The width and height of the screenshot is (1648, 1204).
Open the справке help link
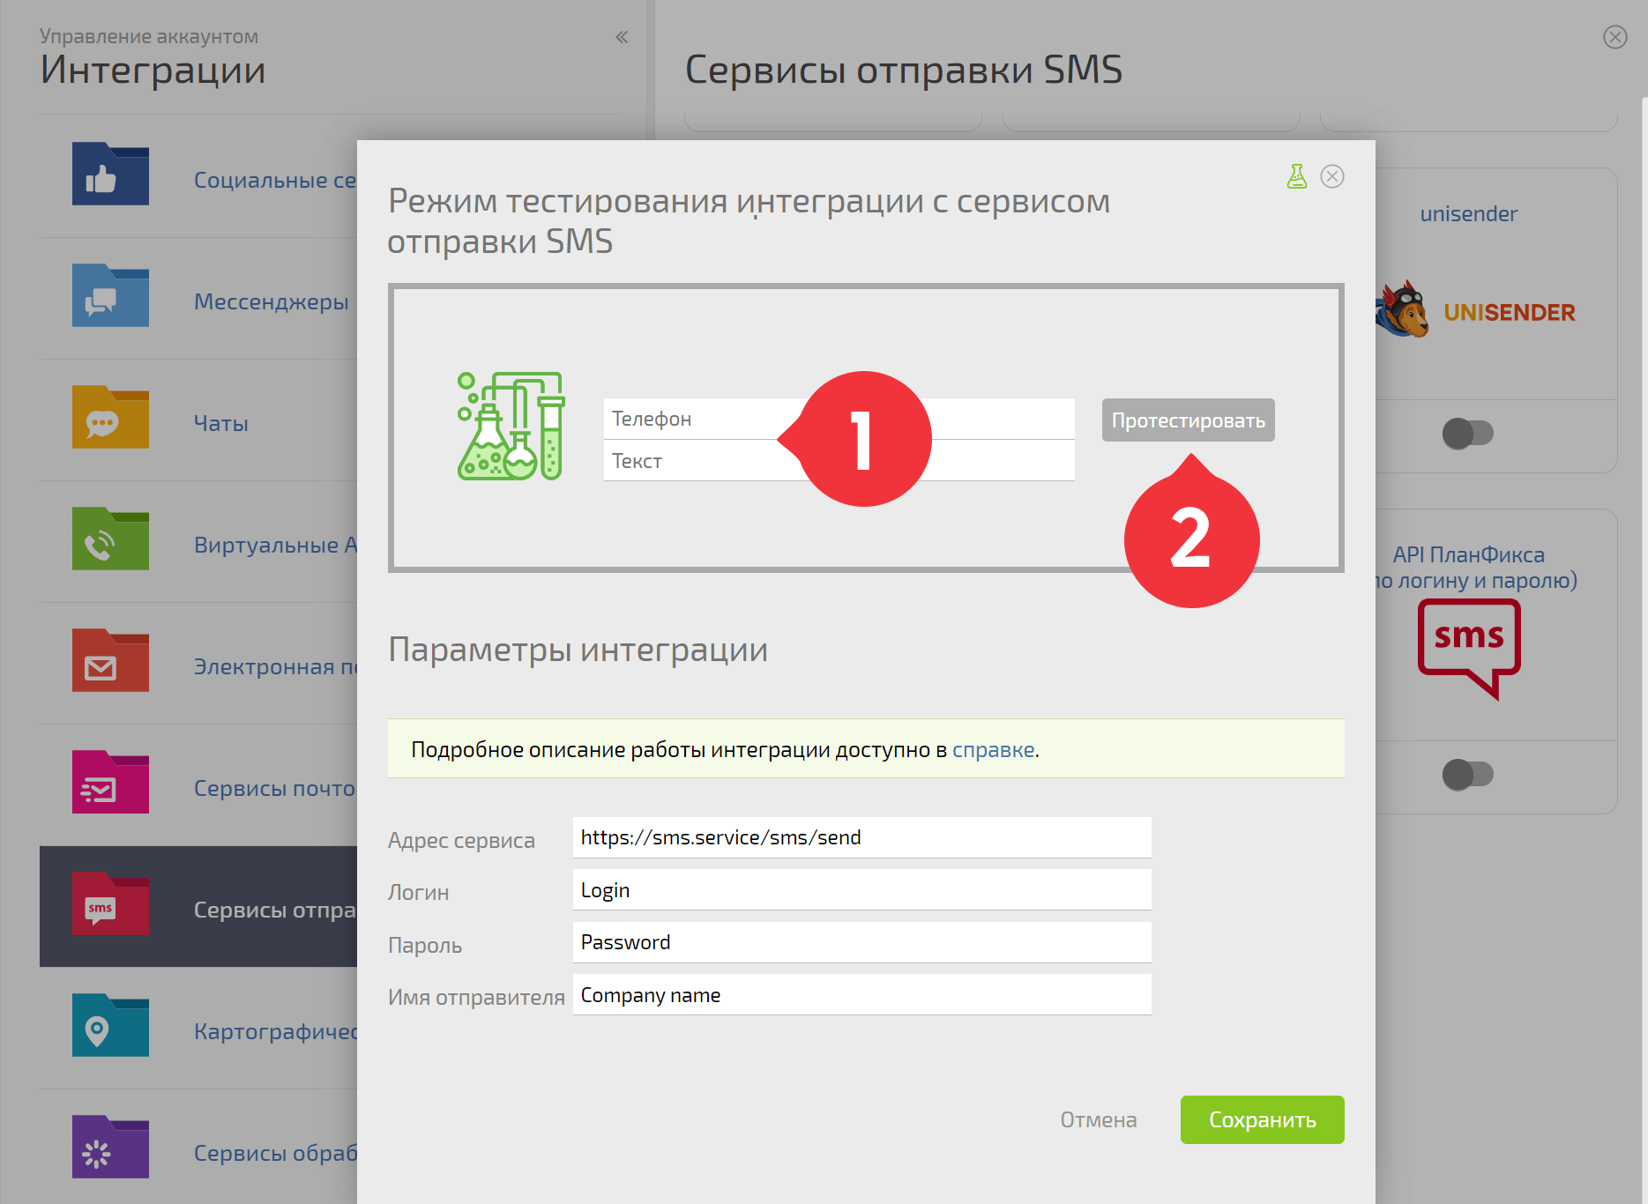[993, 750]
